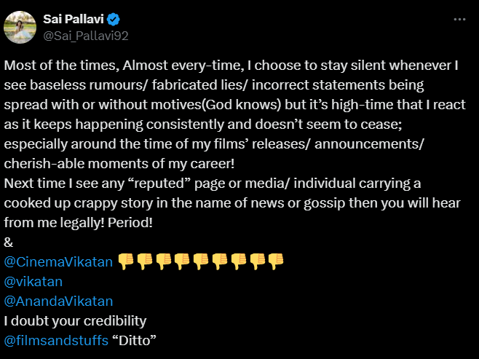Click the lone ampersand line
Screen dimensions: 479x359
(x=8, y=242)
